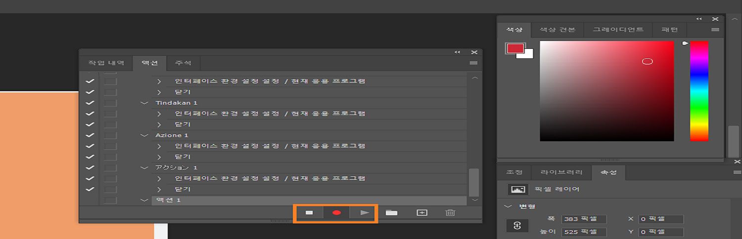Select the 색상 tab
The height and width of the screenshot is (239, 742).
pyautogui.click(x=514, y=30)
